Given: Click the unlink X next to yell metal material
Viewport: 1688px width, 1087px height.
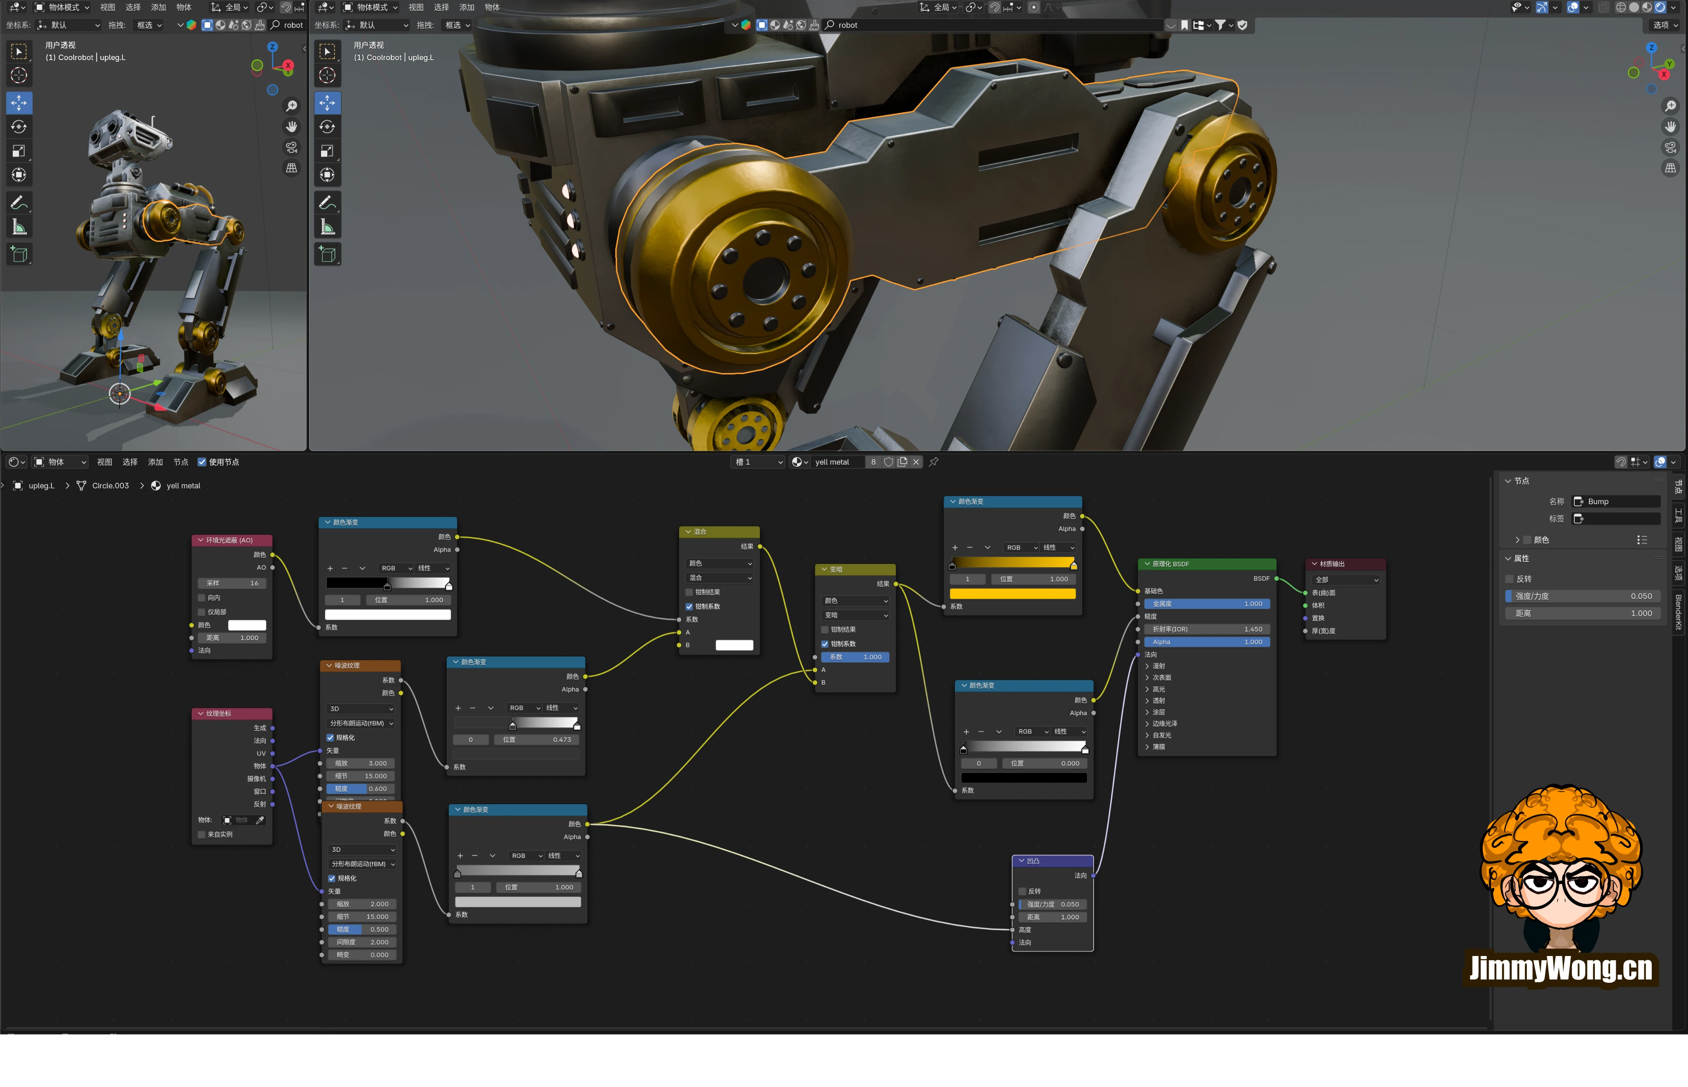Looking at the screenshot, I should (x=917, y=462).
